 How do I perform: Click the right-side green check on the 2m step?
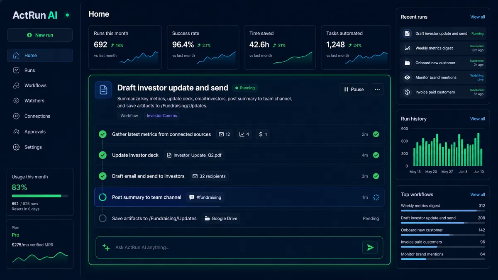pos(376,134)
